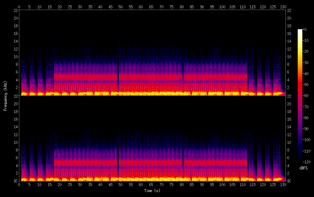Select the 25 second mark on top time axis

coord(70,7)
